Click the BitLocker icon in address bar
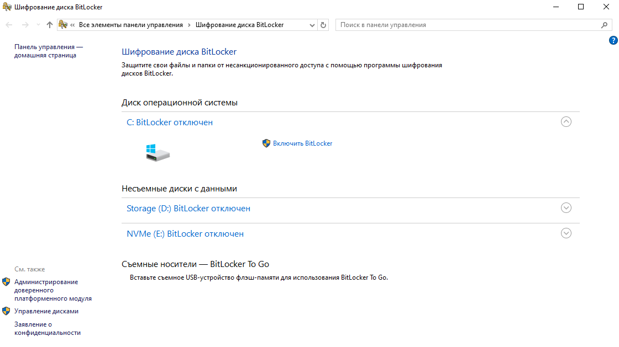 tap(63, 25)
